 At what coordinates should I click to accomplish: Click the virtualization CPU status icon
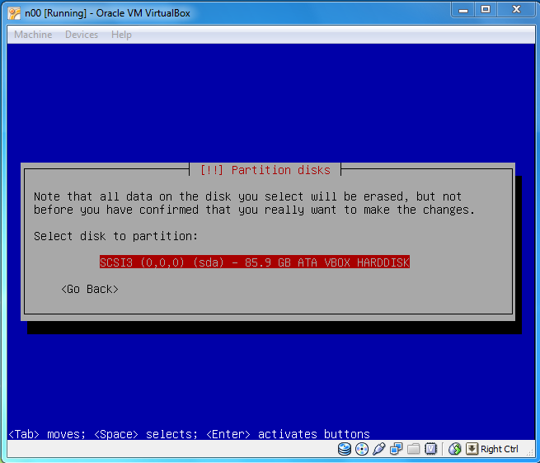pyautogui.click(x=430, y=449)
